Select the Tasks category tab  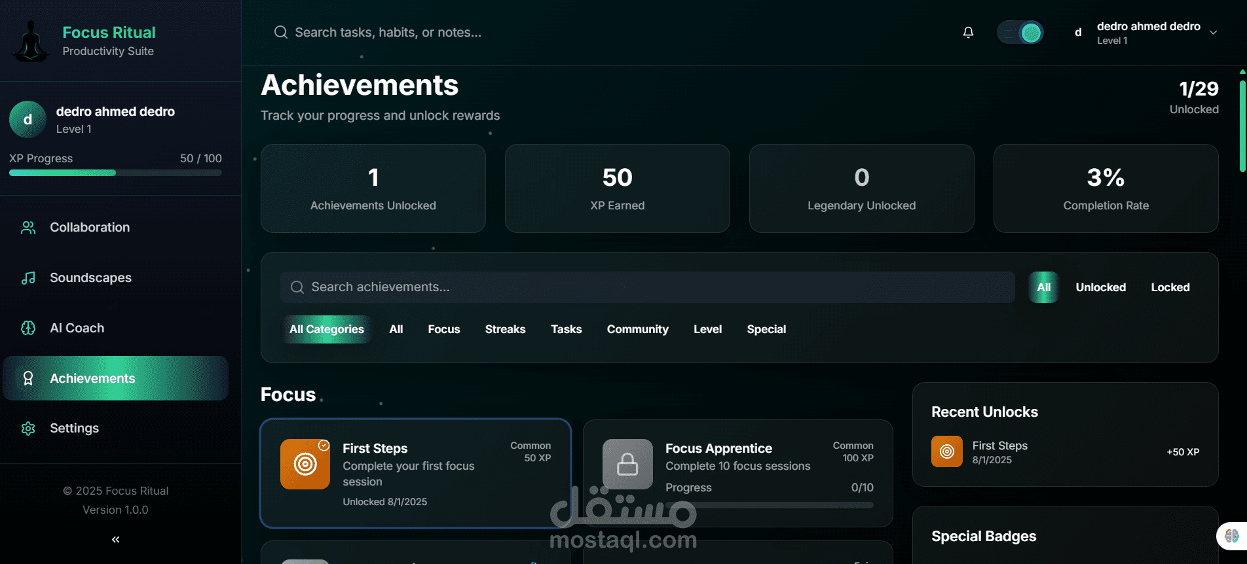(x=567, y=329)
